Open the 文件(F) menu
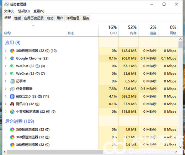The height and width of the screenshot is (155, 185). click(9, 11)
